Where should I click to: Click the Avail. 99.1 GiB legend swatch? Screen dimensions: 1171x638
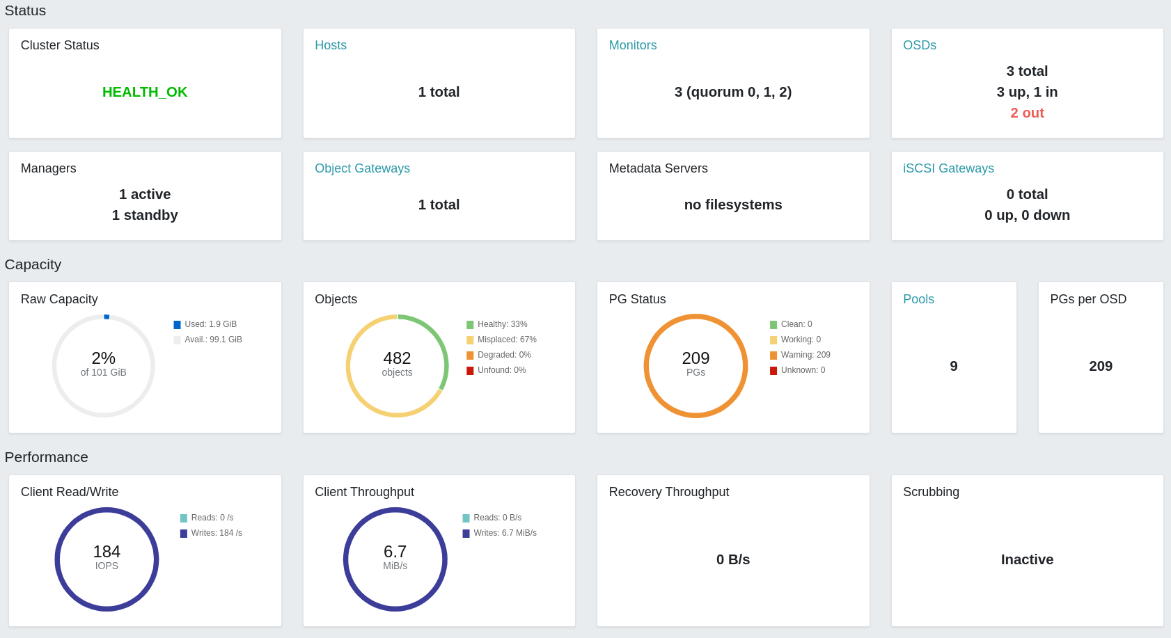tap(177, 340)
